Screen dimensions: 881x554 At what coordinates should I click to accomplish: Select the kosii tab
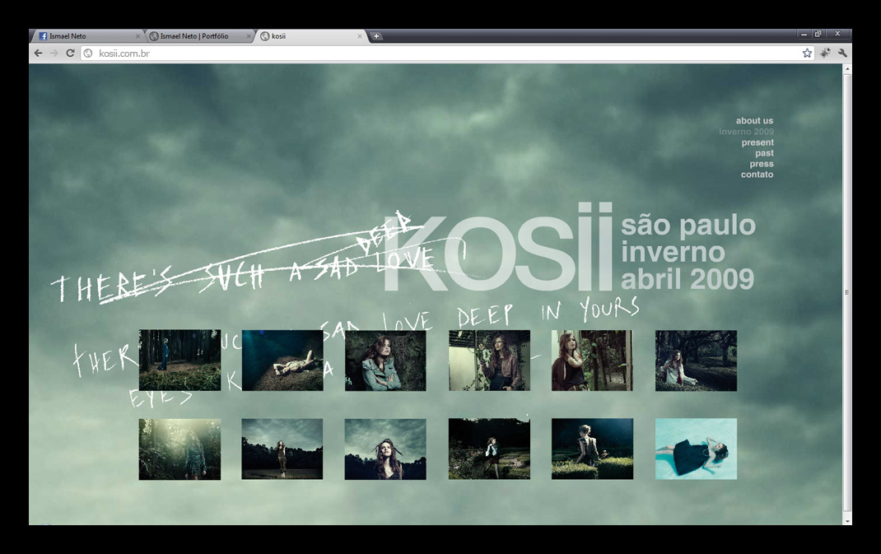tap(311, 36)
